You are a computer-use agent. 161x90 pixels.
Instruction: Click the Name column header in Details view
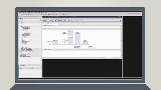click(21, 68)
